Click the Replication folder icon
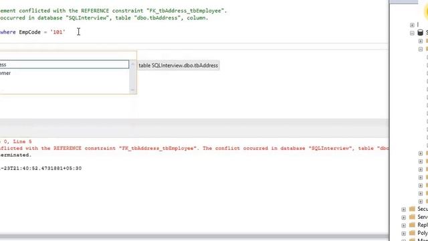This screenshot has width=428, height=241. tap(412, 225)
